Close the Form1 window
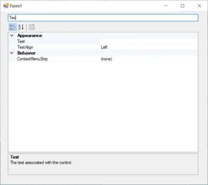Viewport: 208px width, 185px height. (199, 6)
